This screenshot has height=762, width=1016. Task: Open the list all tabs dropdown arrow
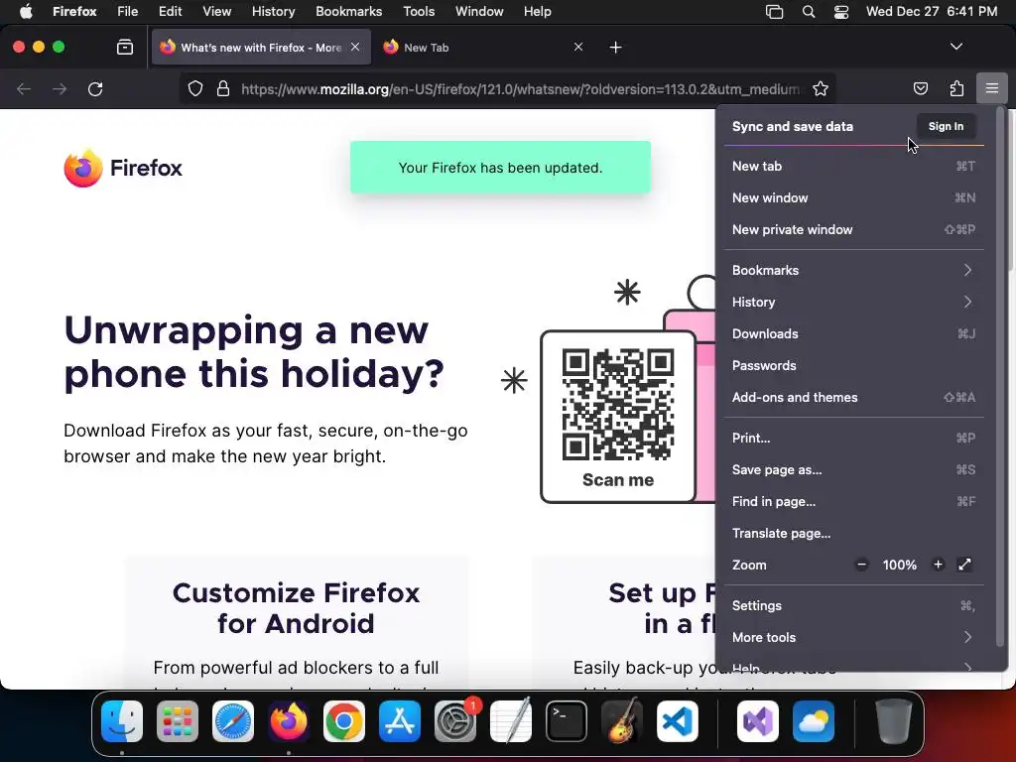pos(955,47)
